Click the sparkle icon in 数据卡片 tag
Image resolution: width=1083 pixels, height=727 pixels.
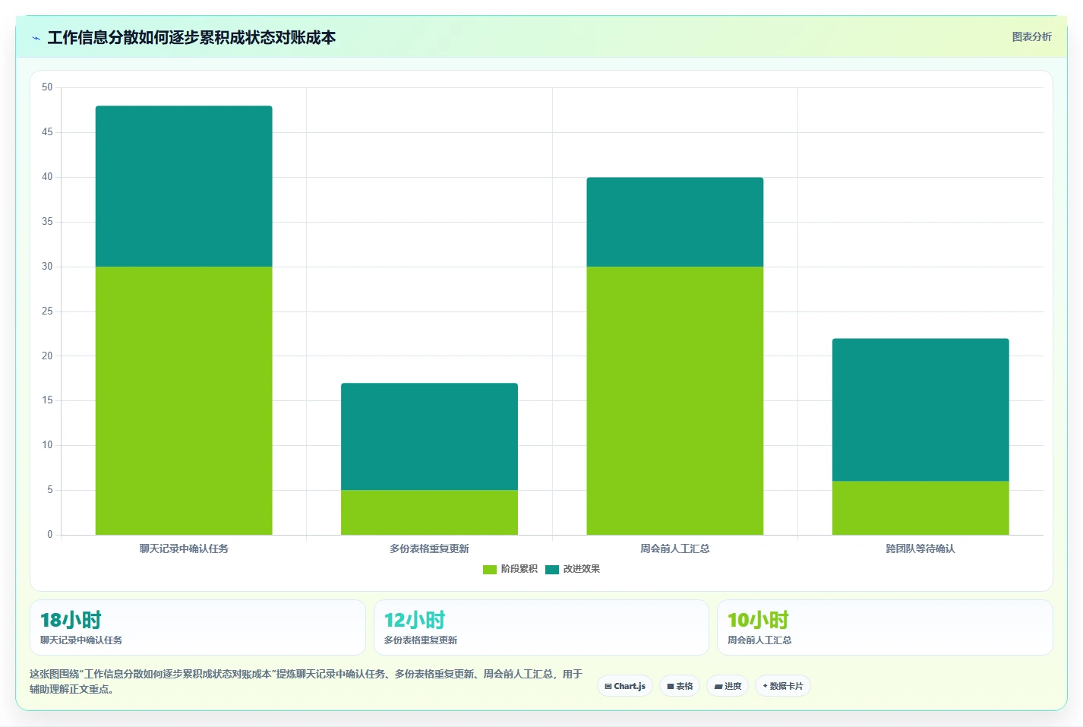click(x=765, y=686)
